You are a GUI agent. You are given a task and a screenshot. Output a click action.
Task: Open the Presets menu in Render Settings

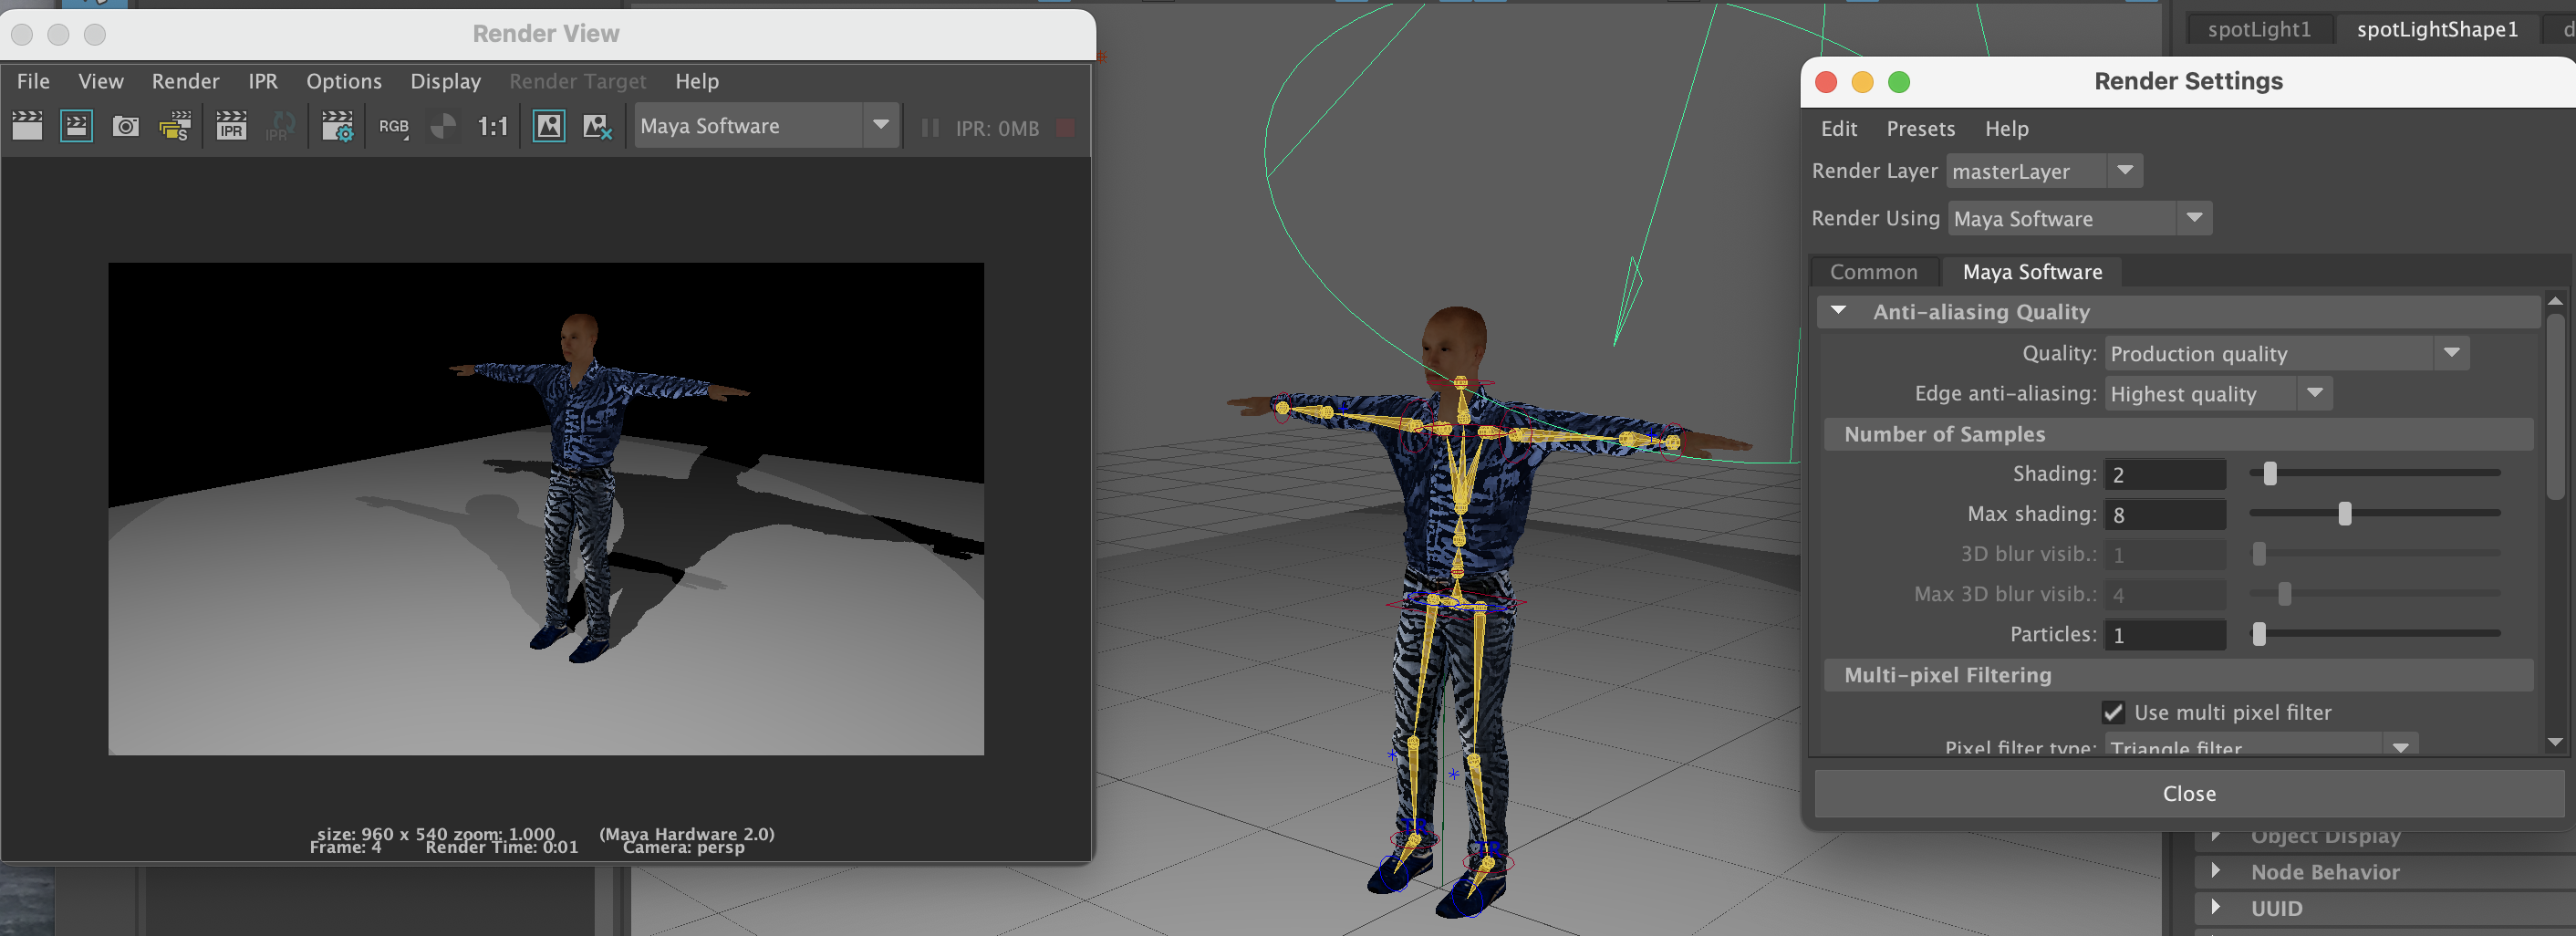[1920, 129]
